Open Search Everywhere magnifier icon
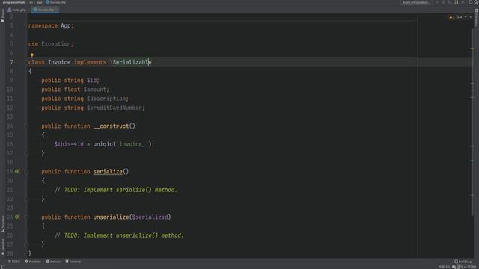This screenshot has width=479, height=269. tap(476, 2)
